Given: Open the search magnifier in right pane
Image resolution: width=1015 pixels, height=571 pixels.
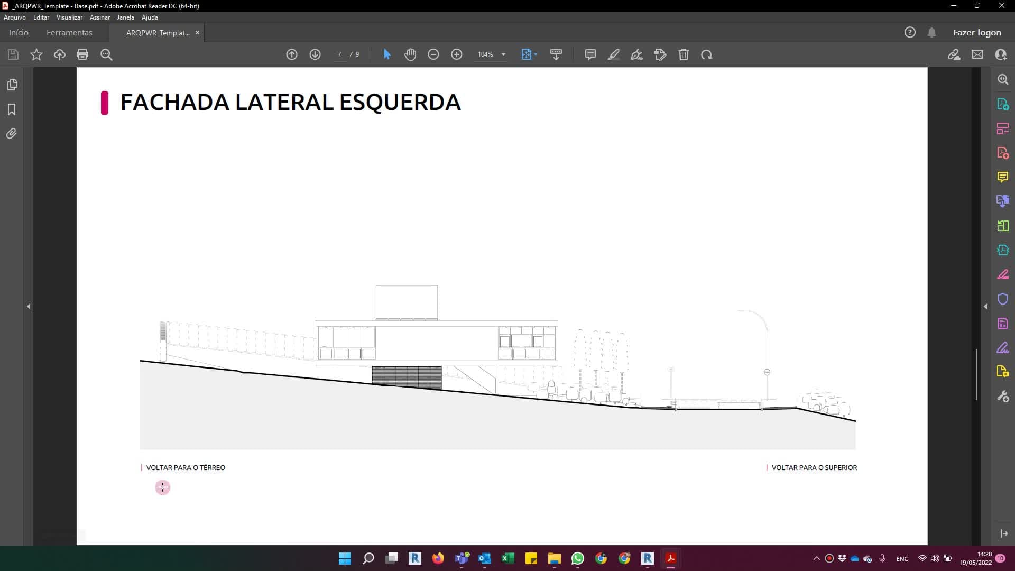Looking at the screenshot, I should pos(1003,79).
